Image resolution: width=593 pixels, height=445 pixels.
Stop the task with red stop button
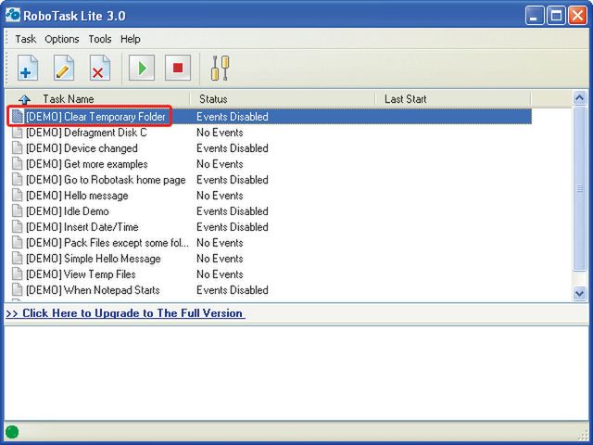178,68
